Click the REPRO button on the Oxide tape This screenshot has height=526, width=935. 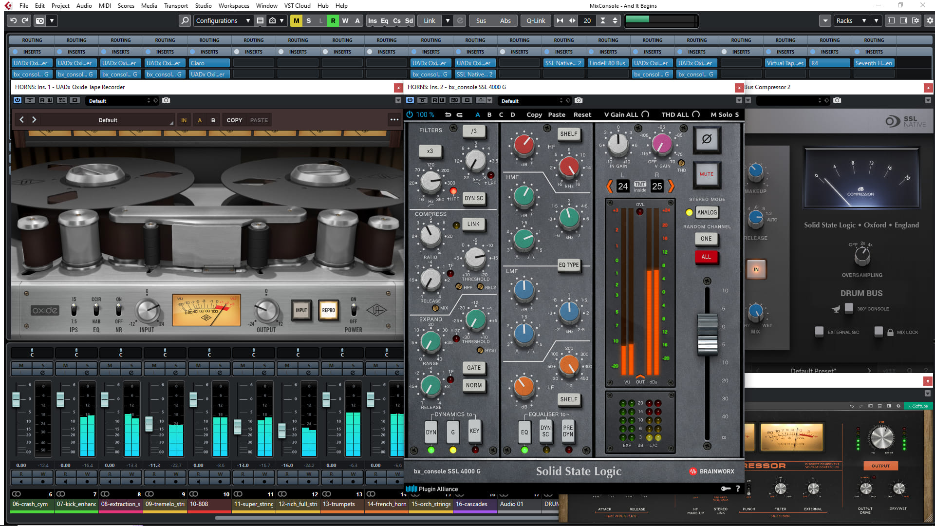click(x=328, y=310)
